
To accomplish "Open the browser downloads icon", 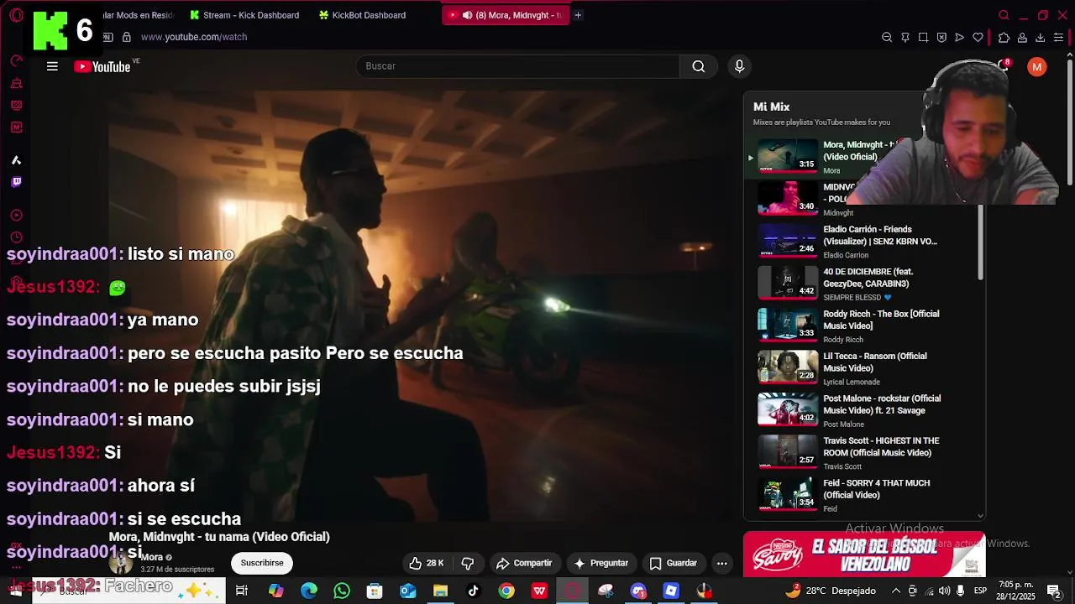I will (1040, 37).
